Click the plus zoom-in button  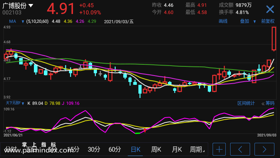(219, 149)
